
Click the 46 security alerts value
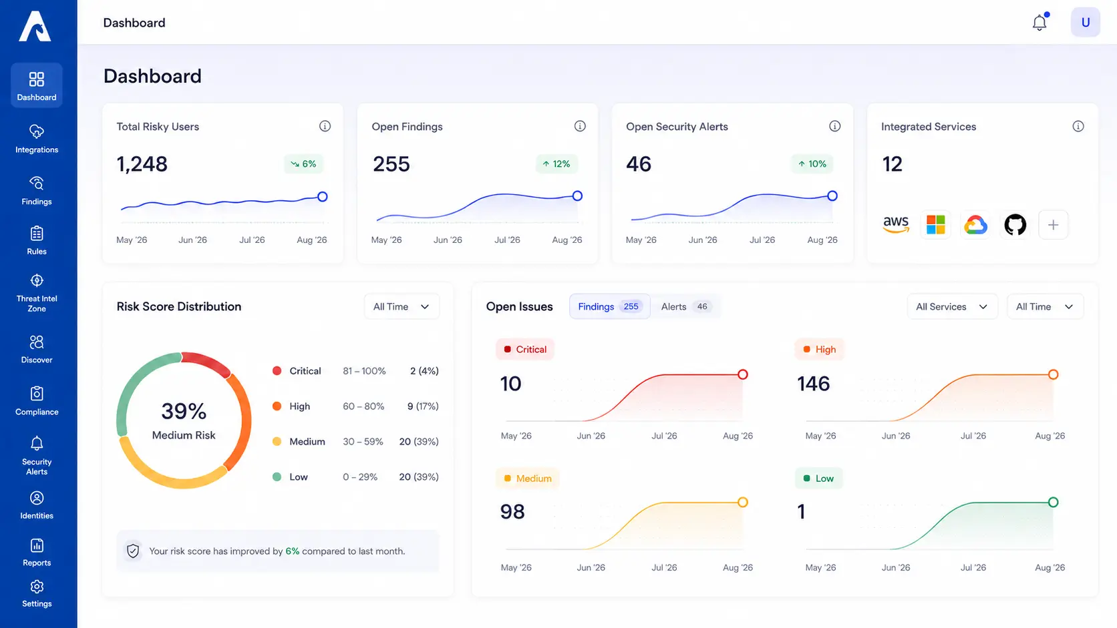[x=639, y=164]
